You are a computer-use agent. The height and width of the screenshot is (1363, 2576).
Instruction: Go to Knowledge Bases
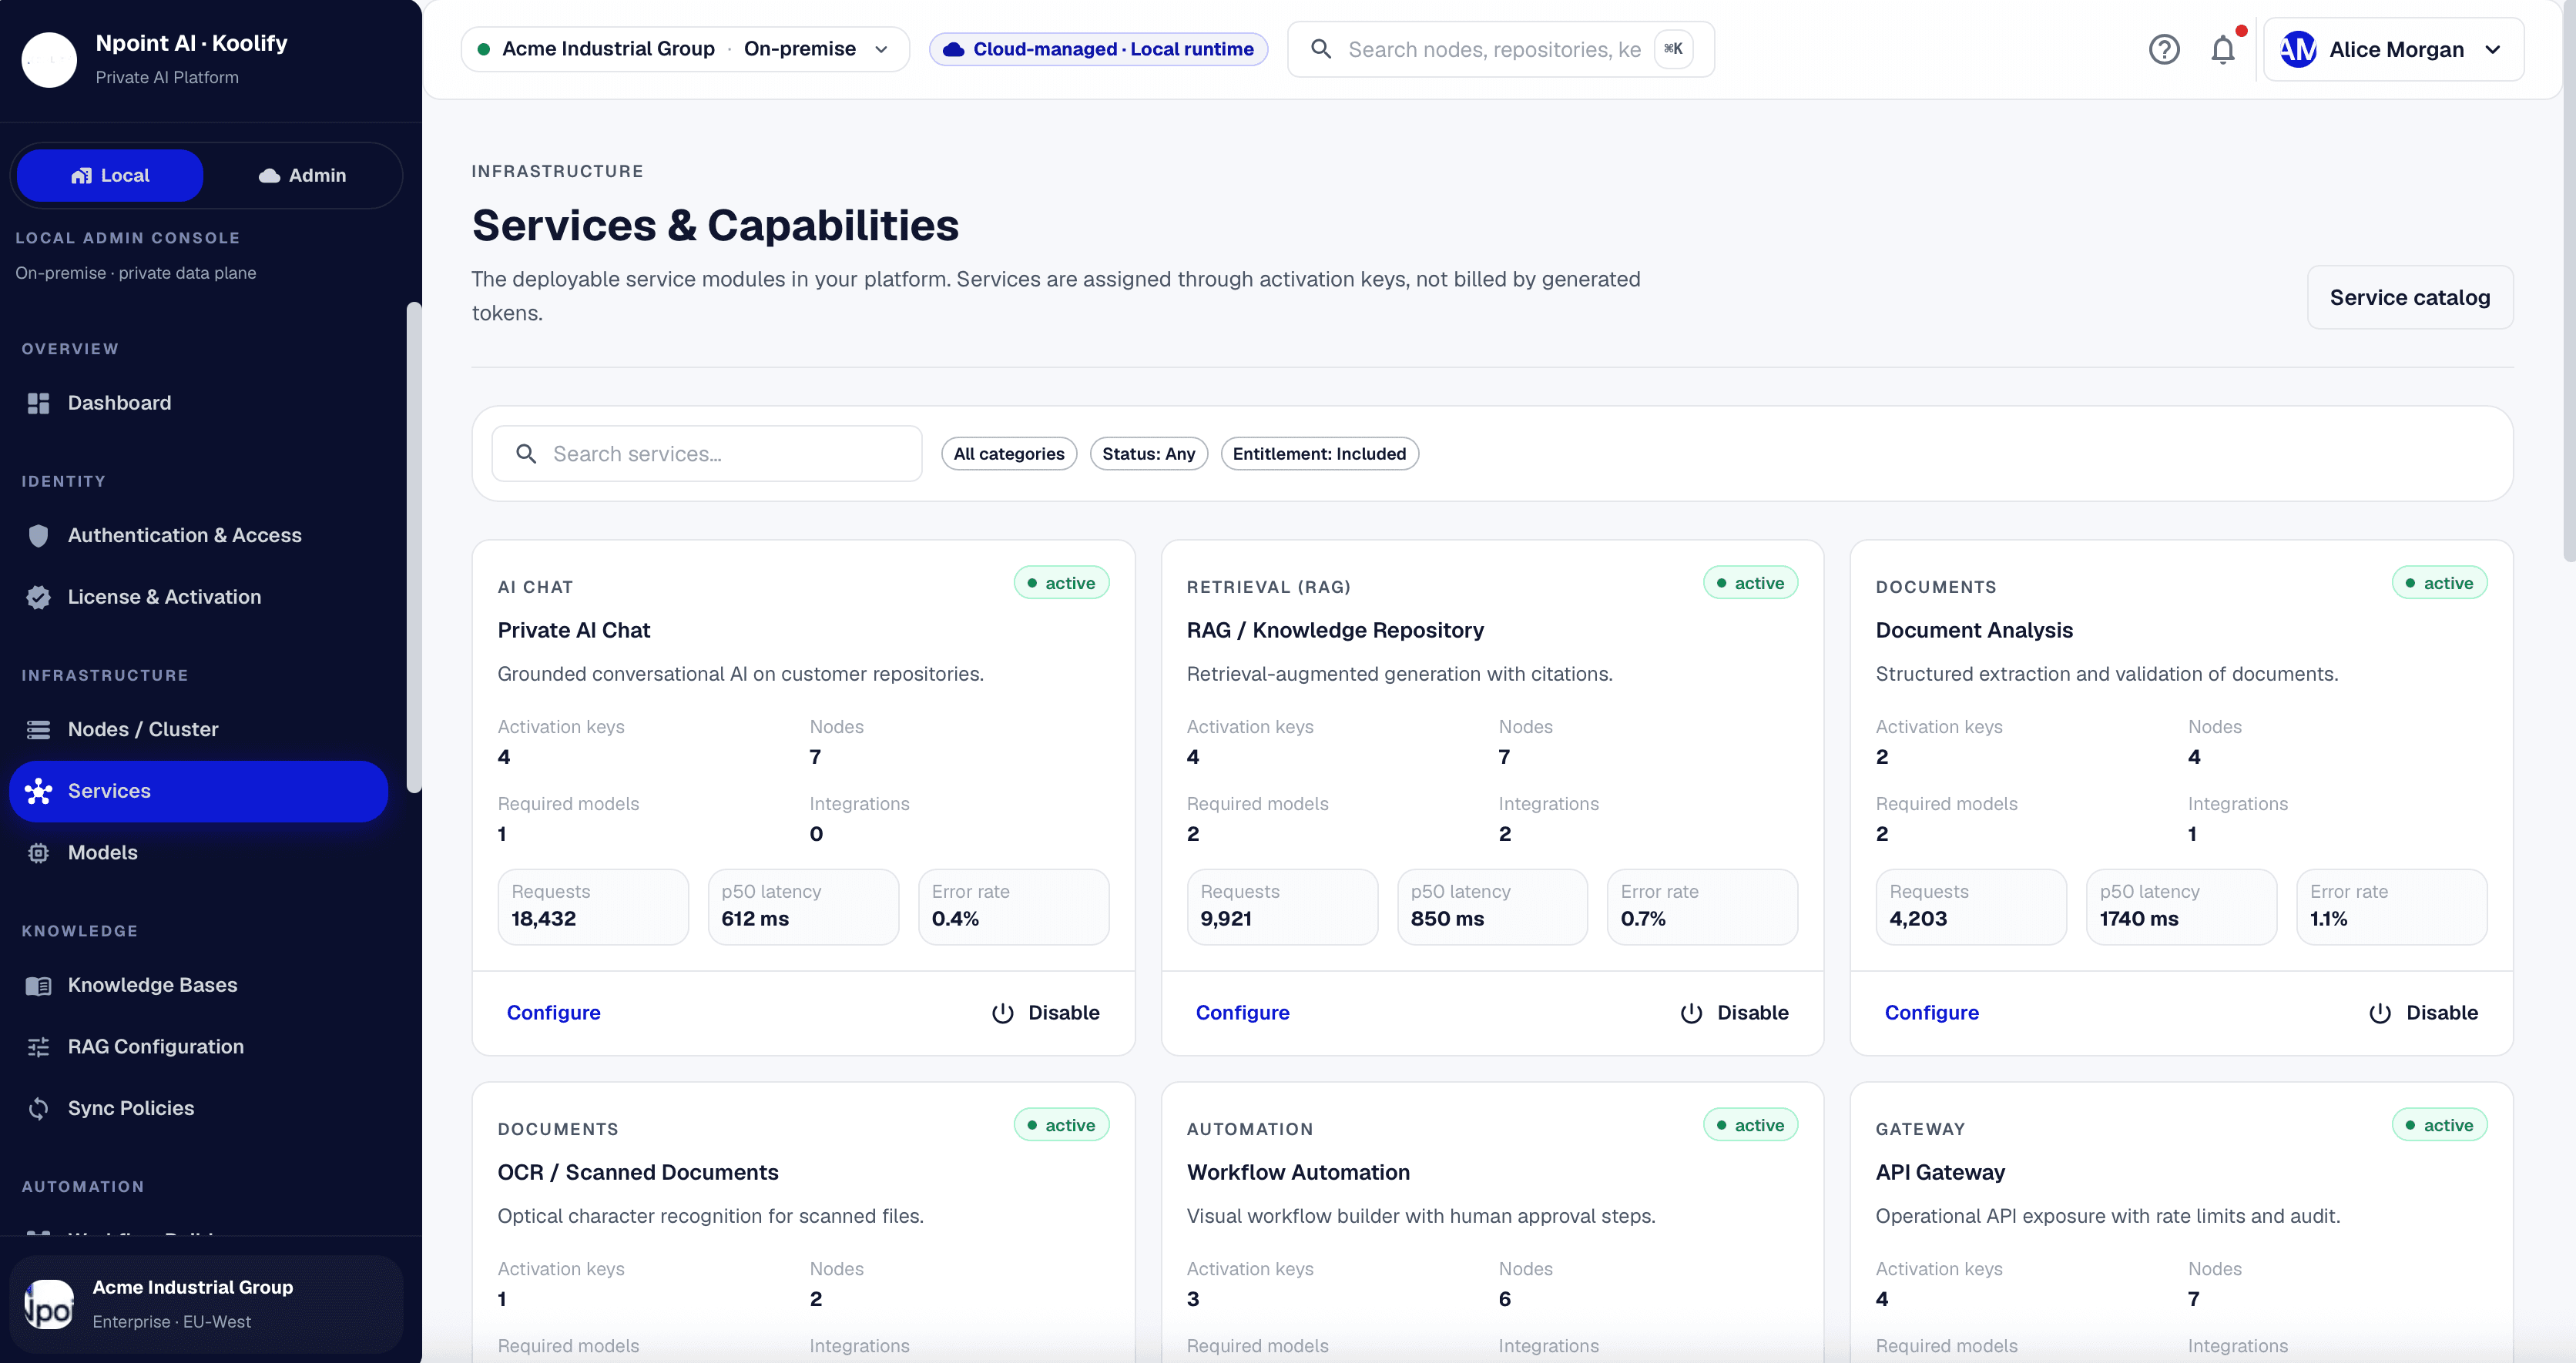pos(198,985)
